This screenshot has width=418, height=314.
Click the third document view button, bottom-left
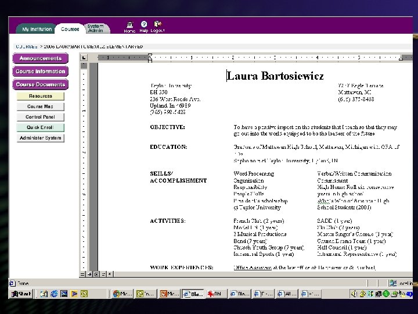(x=96, y=274)
